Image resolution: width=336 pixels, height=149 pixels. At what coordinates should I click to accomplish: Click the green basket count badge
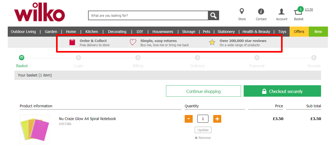(x=301, y=9)
